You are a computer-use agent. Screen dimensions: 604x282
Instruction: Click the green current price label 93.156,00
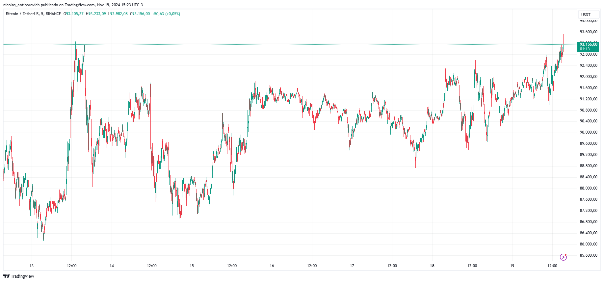(x=588, y=44)
